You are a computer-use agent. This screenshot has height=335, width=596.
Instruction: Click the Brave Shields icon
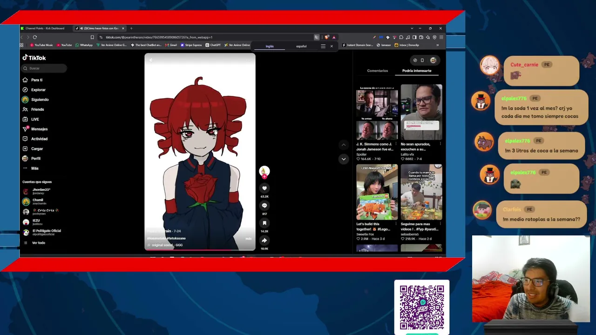tap(327, 37)
